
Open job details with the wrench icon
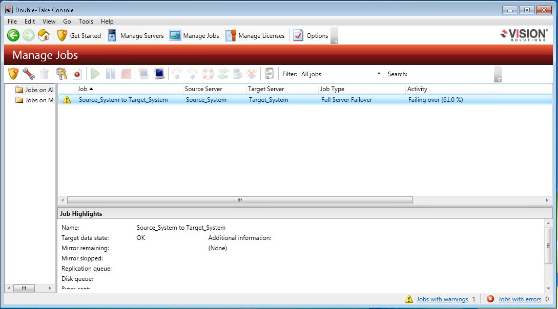click(29, 74)
